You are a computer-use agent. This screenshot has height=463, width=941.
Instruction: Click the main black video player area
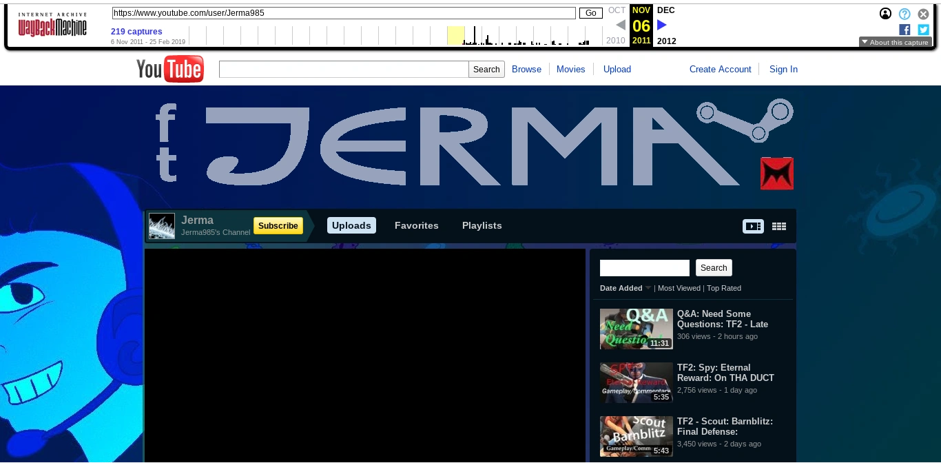click(365, 356)
